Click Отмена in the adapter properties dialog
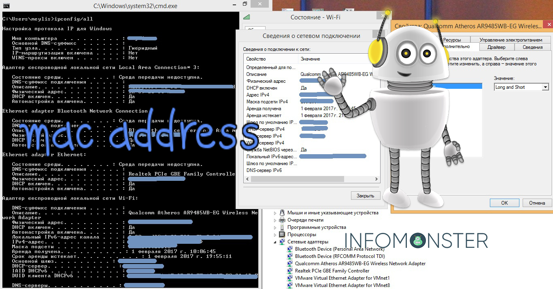 click(x=537, y=203)
